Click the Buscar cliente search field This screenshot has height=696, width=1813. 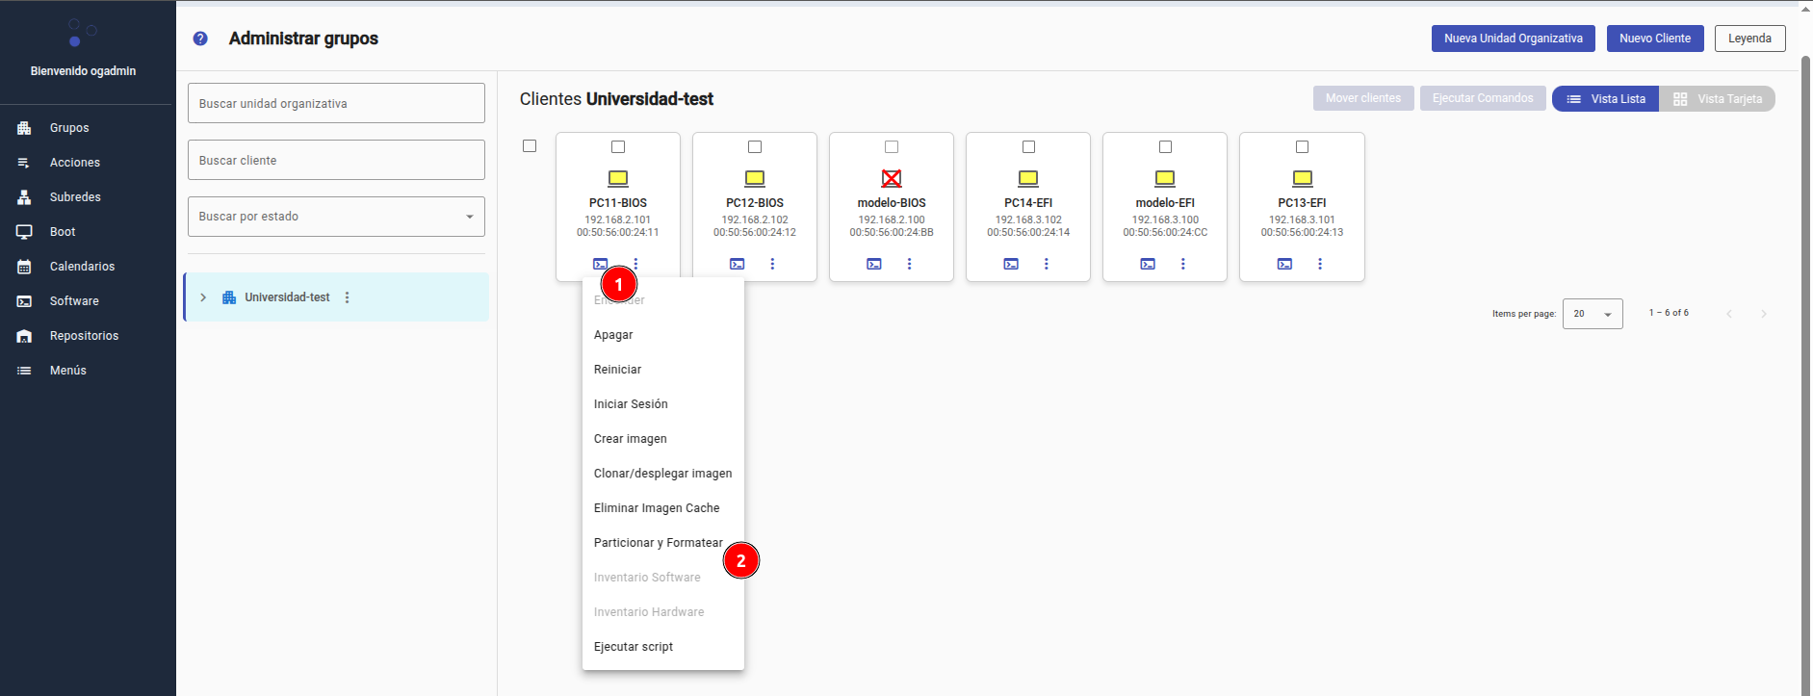tap(336, 160)
